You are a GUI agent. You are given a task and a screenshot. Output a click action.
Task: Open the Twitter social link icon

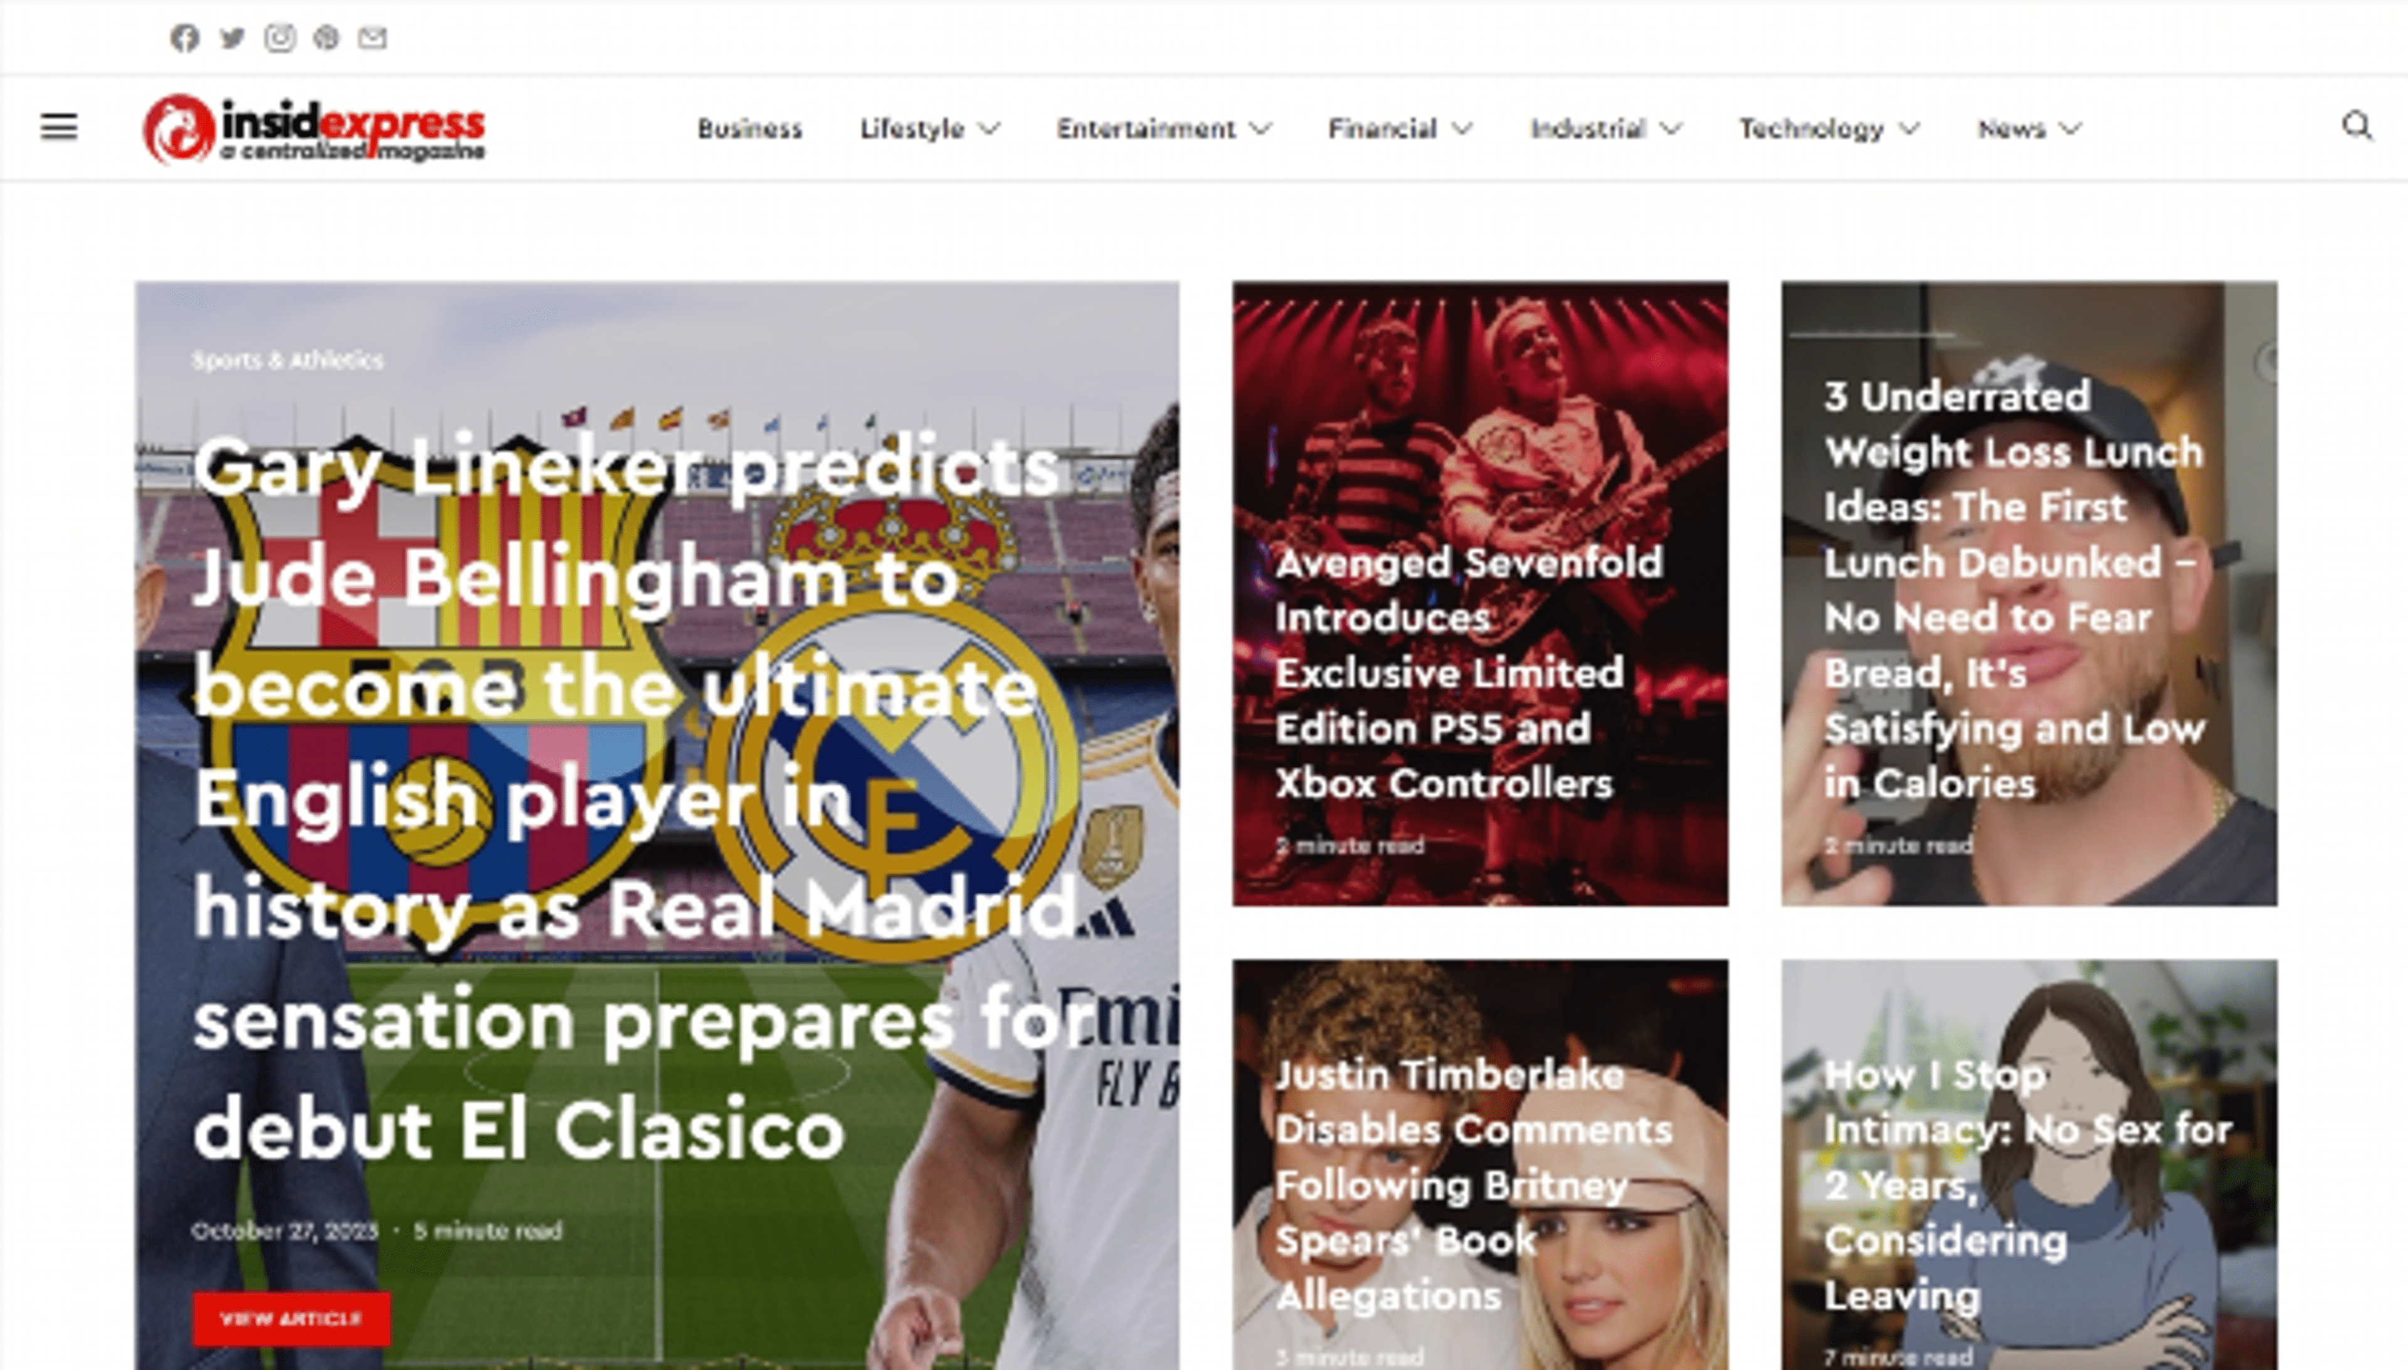231,38
